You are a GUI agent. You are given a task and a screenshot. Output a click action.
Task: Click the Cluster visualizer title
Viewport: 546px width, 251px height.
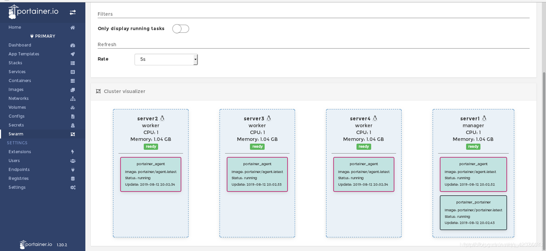click(125, 91)
